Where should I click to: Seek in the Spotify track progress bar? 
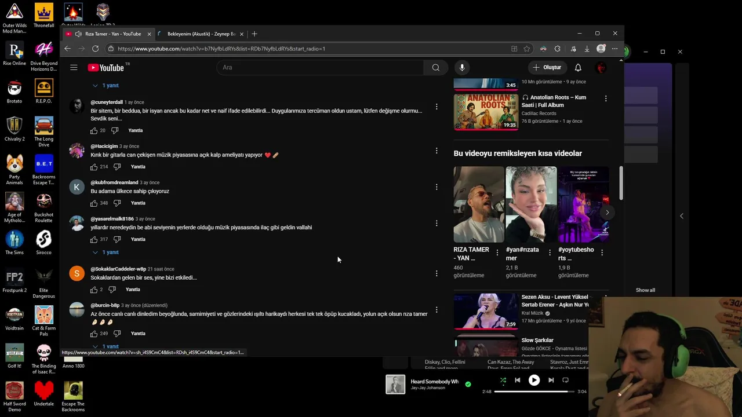click(x=534, y=392)
